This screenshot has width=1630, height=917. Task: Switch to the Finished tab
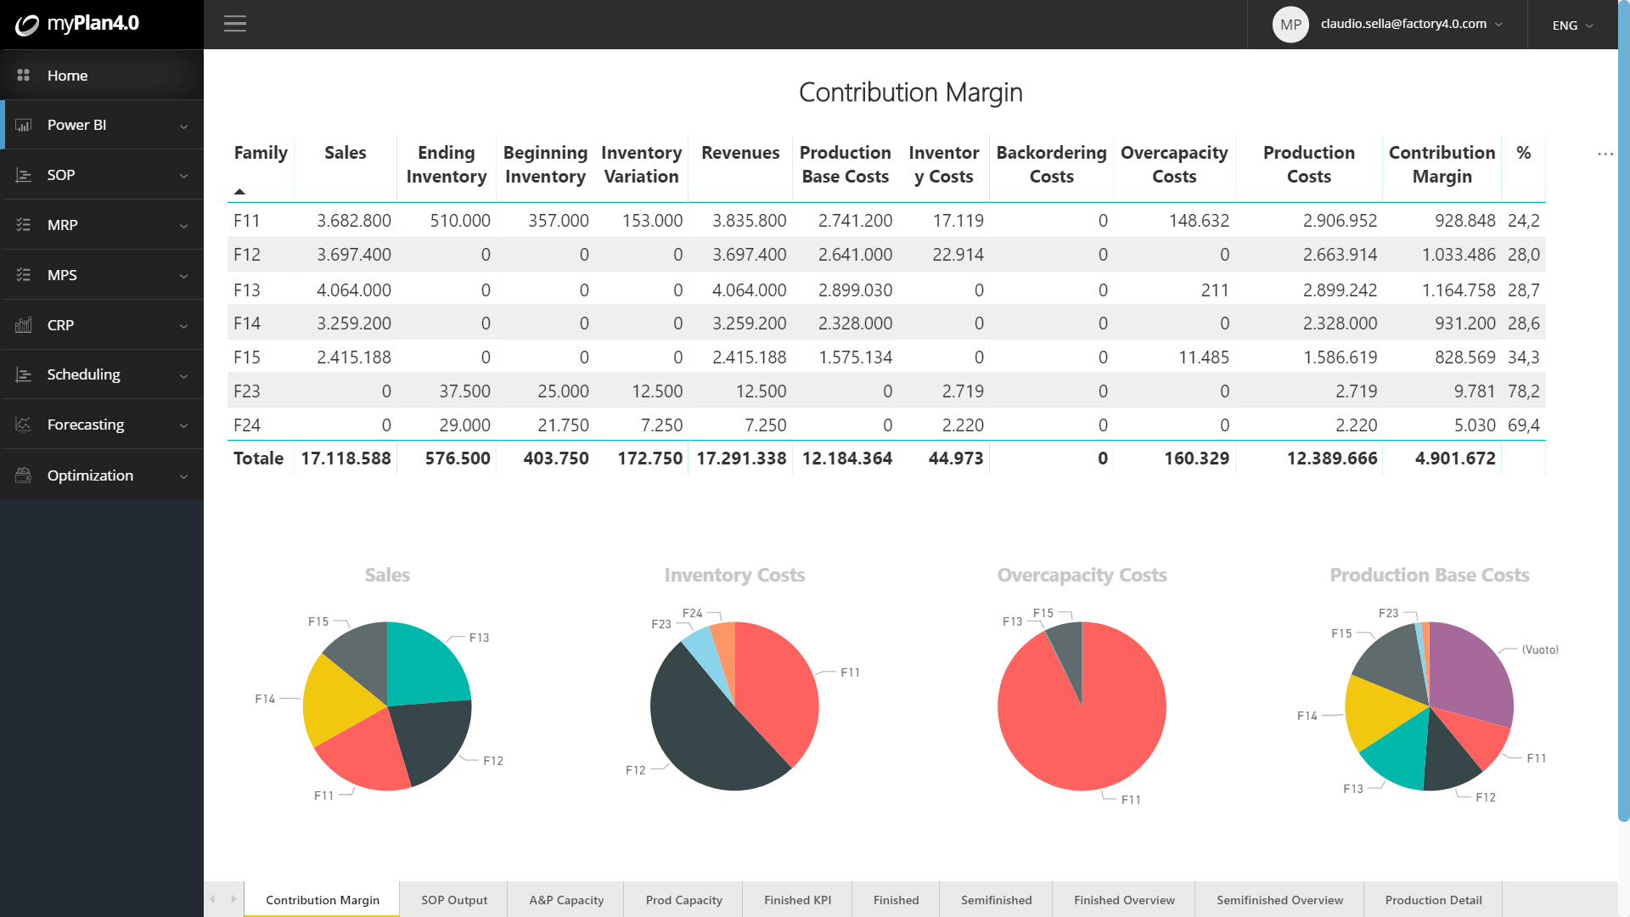pyautogui.click(x=896, y=900)
